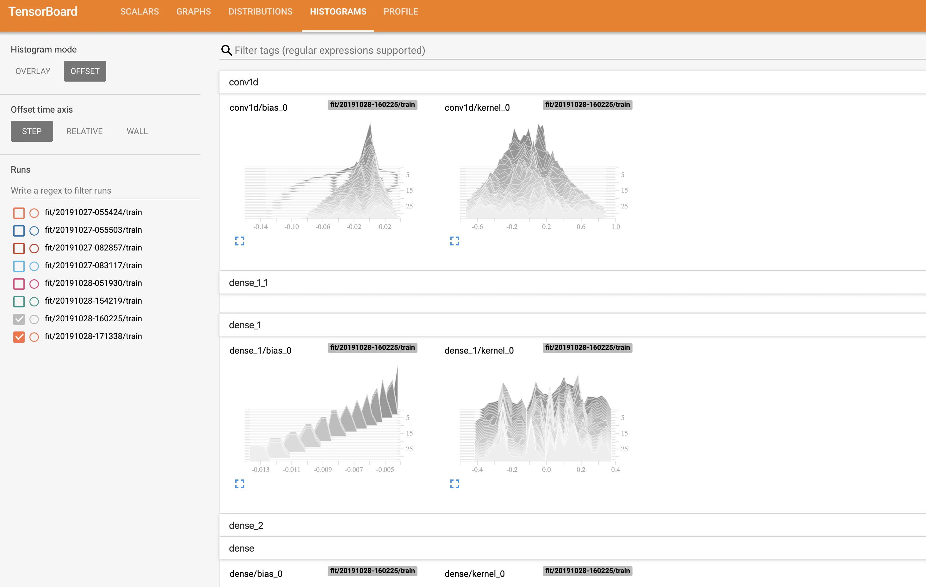Collapse the dense section header
The image size is (926, 587).
[x=573, y=548]
